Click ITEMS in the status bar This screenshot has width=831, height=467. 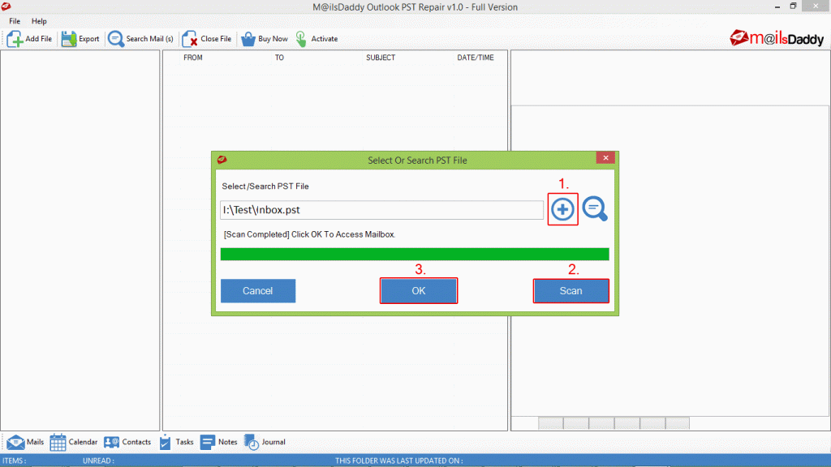click(x=15, y=461)
